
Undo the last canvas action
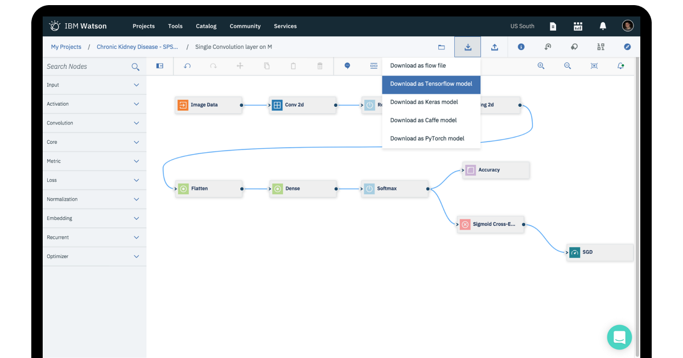[187, 66]
